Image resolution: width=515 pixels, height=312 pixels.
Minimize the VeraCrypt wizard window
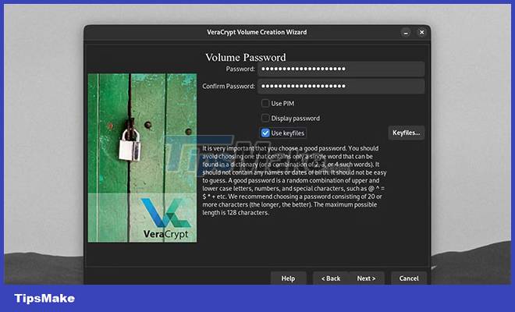pyautogui.click(x=406, y=33)
